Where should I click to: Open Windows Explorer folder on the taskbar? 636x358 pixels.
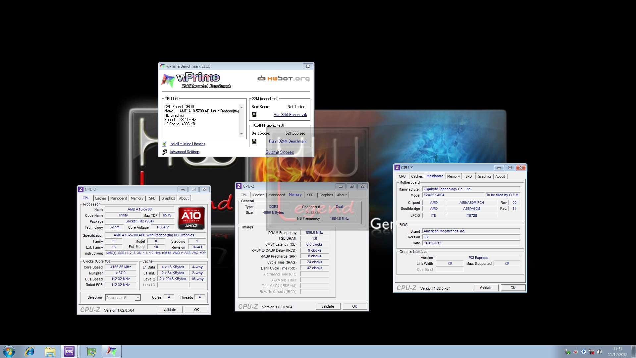[x=50, y=351]
